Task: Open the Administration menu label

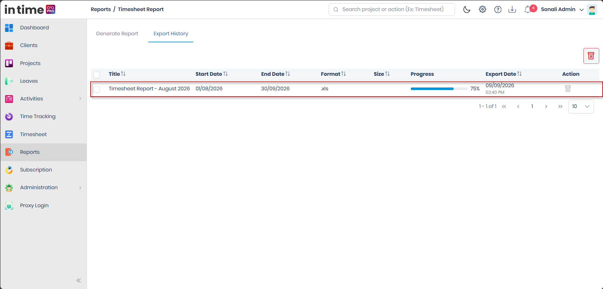Action: (39, 188)
